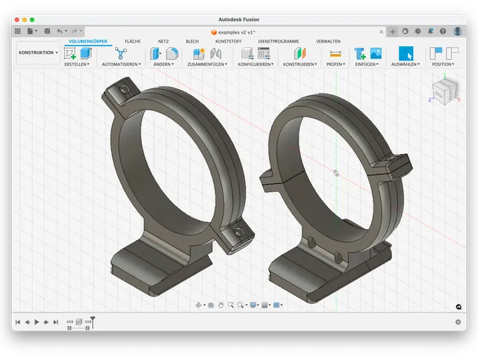Image resolution: width=478 pixels, height=359 pixels.
Task: Click the ViewCube in the corner
Action: coord(445,92)
